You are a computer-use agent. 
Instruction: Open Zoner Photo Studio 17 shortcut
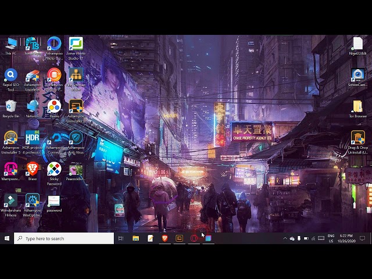pos(76,45)
